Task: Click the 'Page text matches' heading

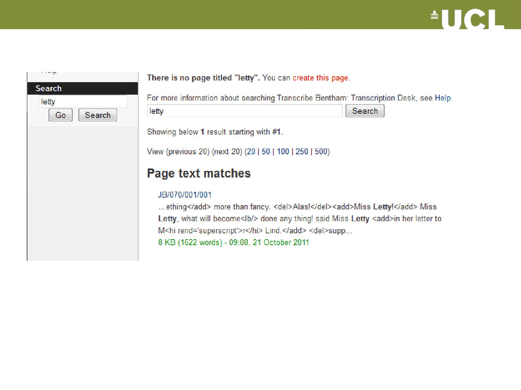Action: pyautogui.click(x=199, y=174)
